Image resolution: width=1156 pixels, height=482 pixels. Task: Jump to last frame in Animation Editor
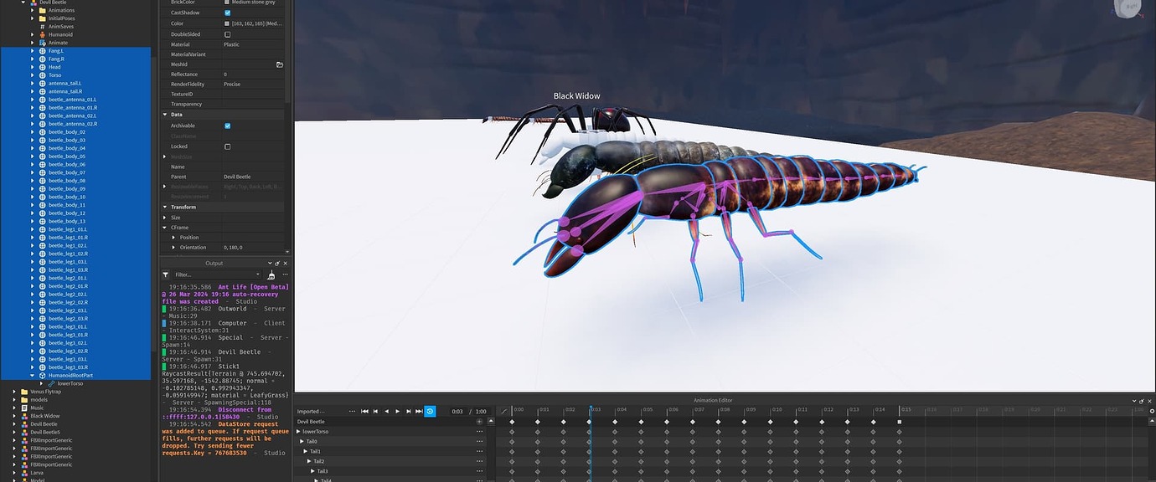coord(419,411)
